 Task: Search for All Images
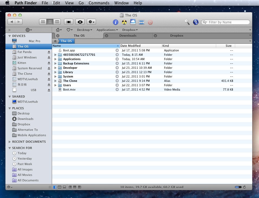click(x=28, y=169)
